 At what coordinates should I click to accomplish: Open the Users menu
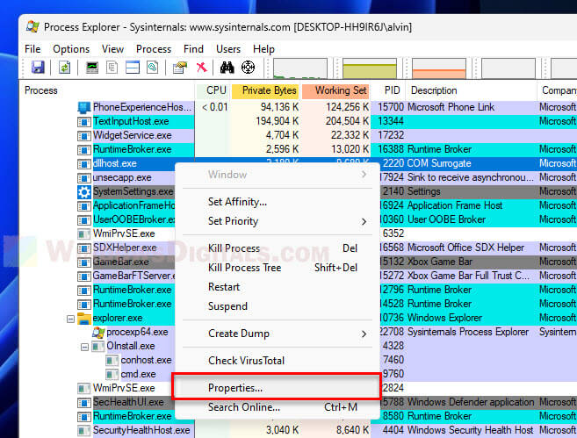coord(228,49)
